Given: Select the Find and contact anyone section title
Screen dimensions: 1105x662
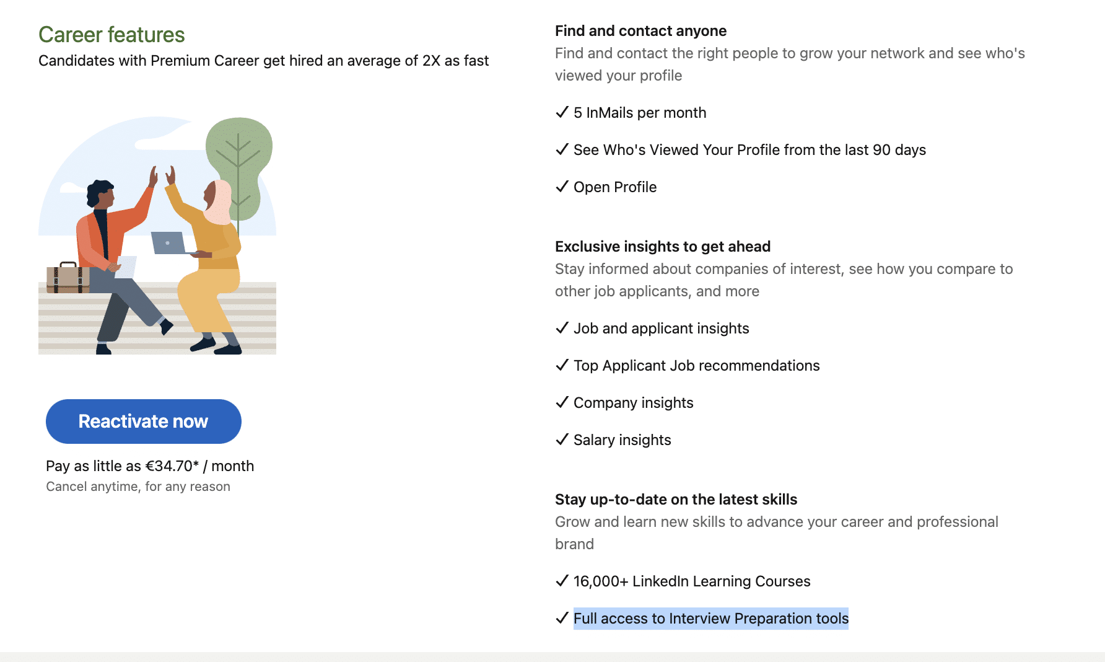Looking at the screenshot, I should coord(640,30).
